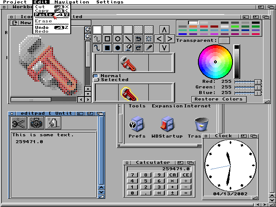276x207 pixels.
Task: Click the scissors cut icon in editpad
Action: click(x=18, y=123)
